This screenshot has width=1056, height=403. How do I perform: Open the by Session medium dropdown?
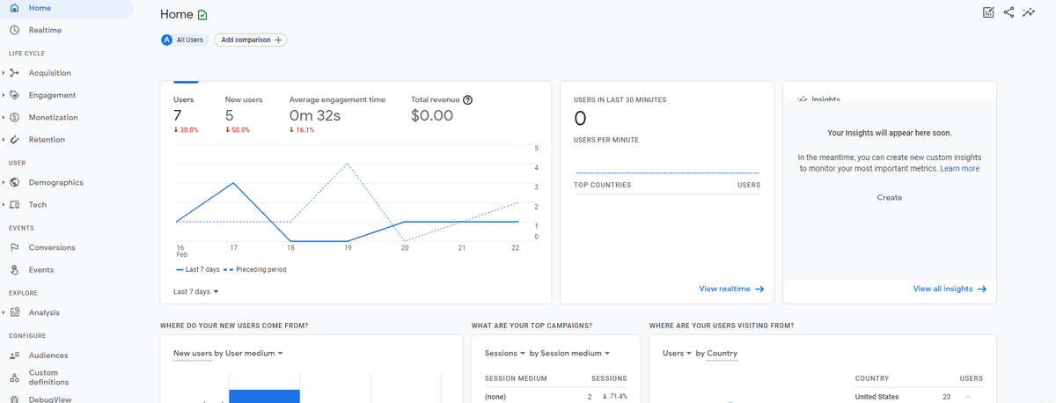coord(570,353)
